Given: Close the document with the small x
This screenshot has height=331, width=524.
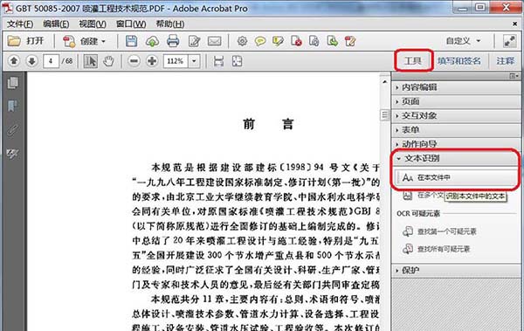Looking at the screenshot, I should pos(515,24).
